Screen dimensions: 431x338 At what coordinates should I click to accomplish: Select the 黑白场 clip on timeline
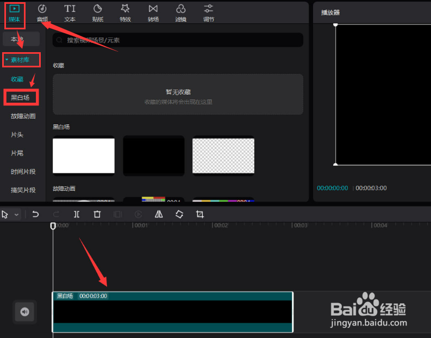(173, 312)
